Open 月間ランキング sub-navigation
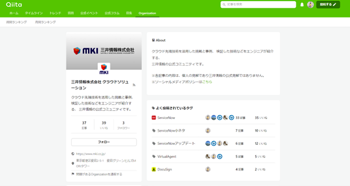Screen dimensions: 350x186 (x=45, y=22)
